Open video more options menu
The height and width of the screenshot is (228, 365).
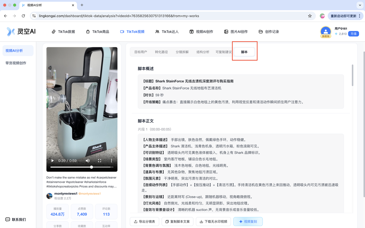point(111,161)
